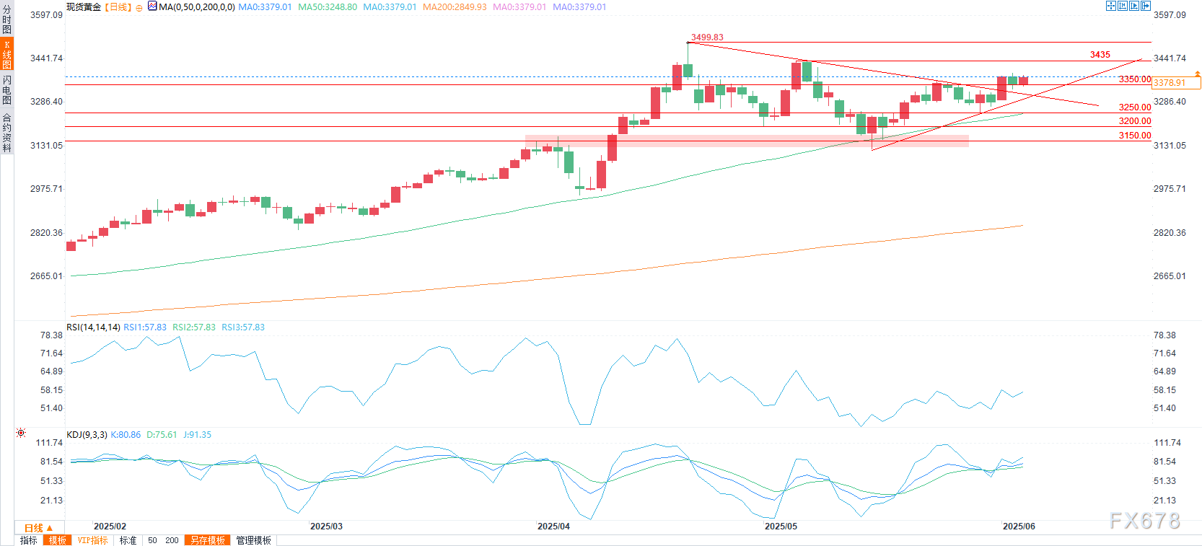The image size is (1202, 546).
Task: Toggle the 模板 button in bottom bar
Action: point(57,540)
